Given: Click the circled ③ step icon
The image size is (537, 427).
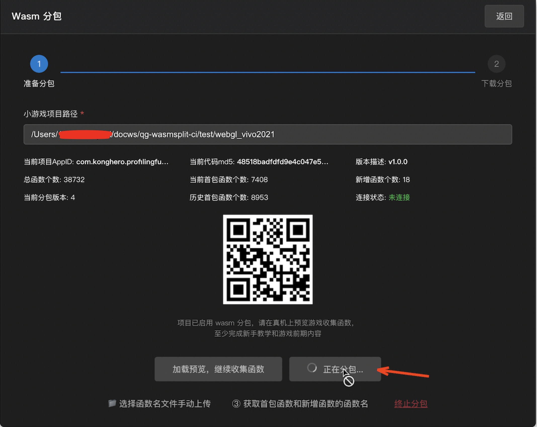Looking at the screenshot, I should point(236,404).
